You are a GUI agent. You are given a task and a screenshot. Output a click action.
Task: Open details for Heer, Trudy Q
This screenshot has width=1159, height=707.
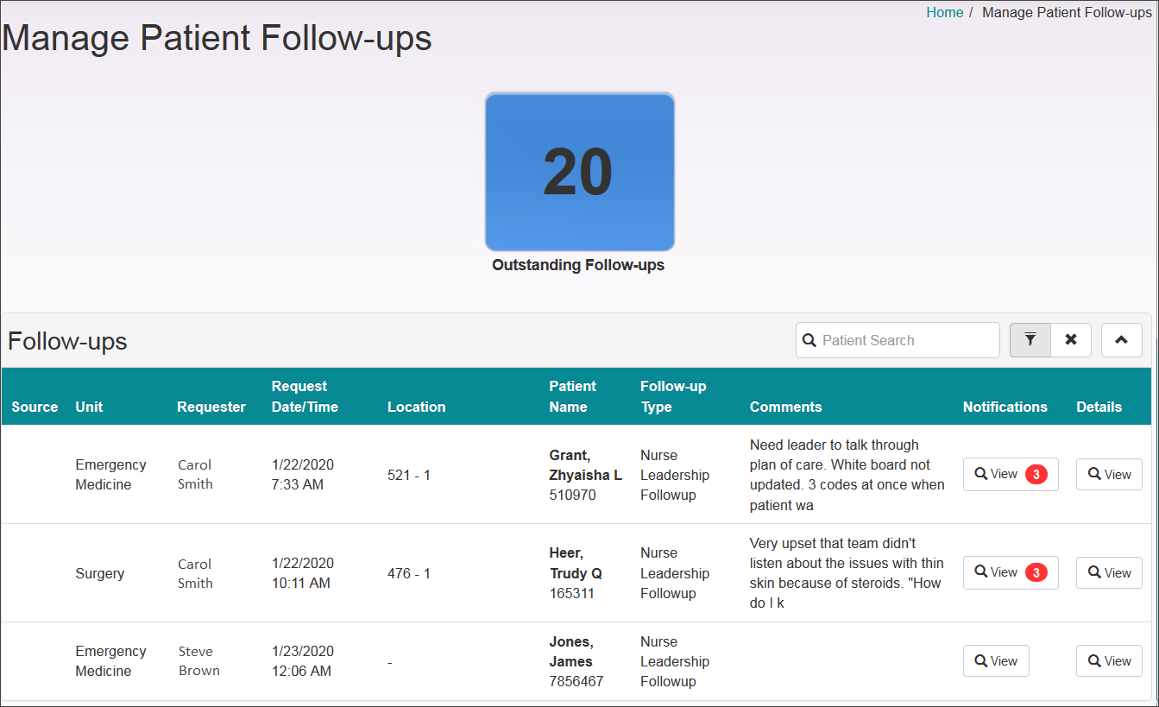click(x=1109, y=572)
